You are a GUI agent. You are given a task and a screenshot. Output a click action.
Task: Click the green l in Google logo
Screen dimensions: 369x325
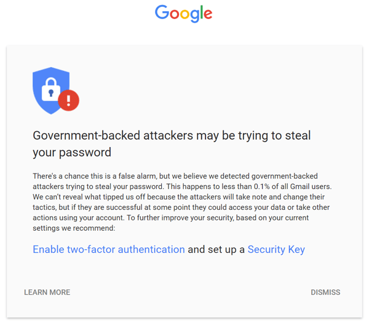[x=203, y=13]
